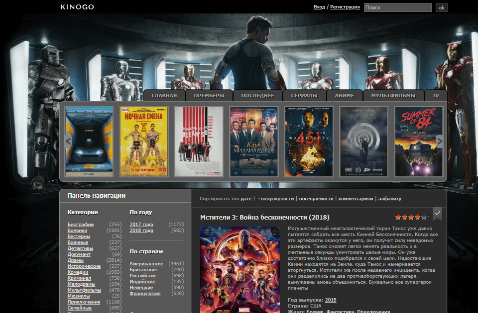Sort the list by дате

(246, 199)
